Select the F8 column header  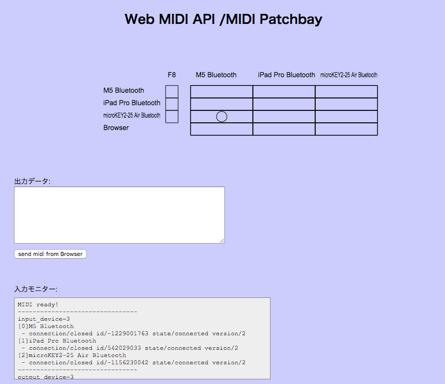(x=172, y=75)
